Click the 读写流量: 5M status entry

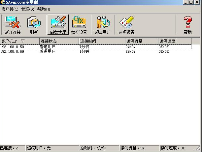[x=140, y=148]
